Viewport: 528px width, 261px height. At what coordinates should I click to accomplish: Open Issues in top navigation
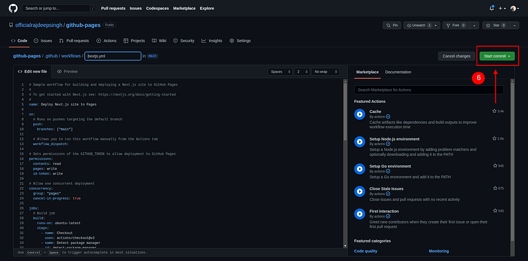[136, 9]
